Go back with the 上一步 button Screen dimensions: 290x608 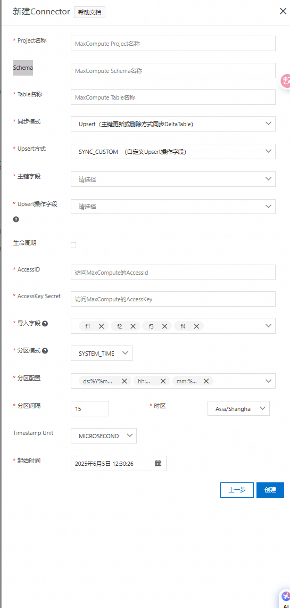coord(237,490)
